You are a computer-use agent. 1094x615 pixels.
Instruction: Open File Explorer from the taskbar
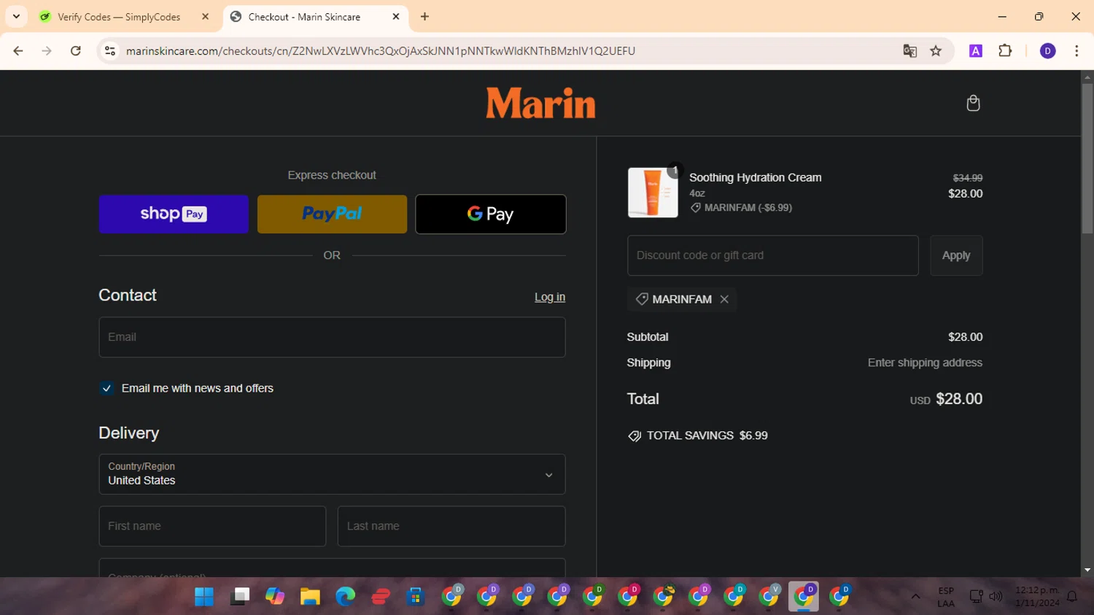click(310, 597)
